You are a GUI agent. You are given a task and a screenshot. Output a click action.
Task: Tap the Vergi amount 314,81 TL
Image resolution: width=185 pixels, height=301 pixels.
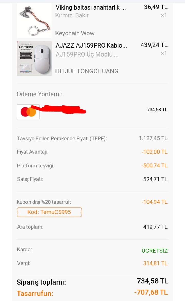[x=155, y=263]
